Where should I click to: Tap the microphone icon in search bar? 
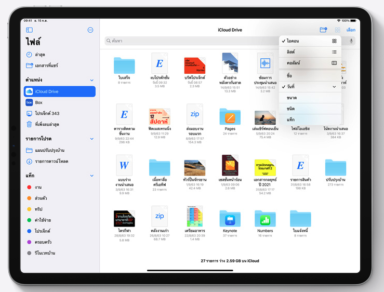click(351, 41)
